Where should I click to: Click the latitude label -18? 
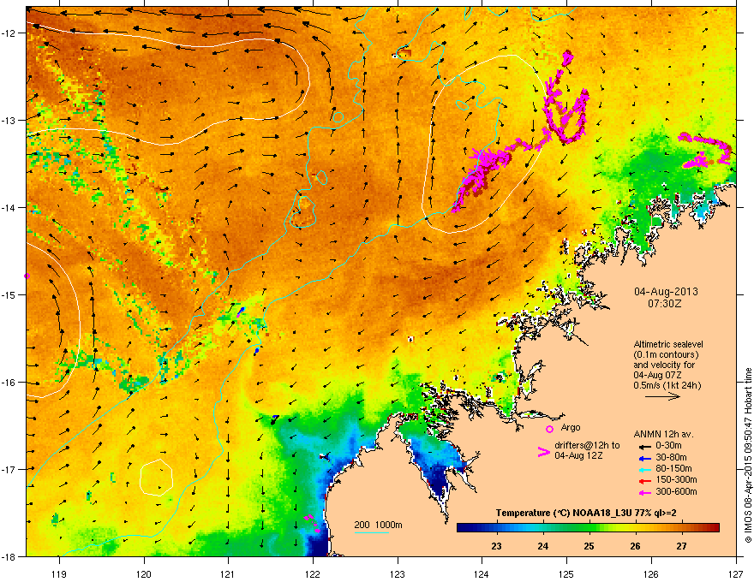9,556
